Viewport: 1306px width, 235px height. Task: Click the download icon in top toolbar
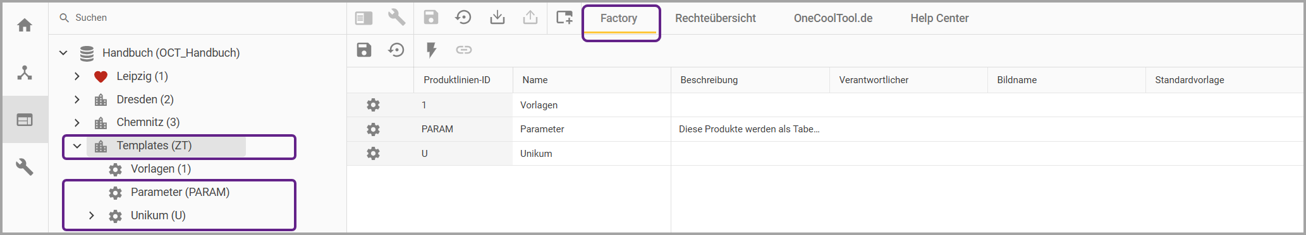(x=497, y=17)
